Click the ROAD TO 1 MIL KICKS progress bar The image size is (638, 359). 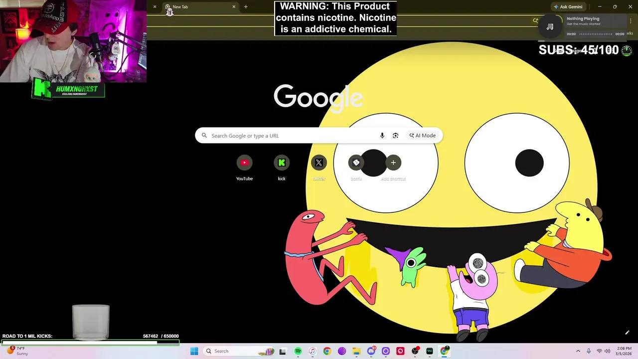pyautogui.click(x=90, y=343)
